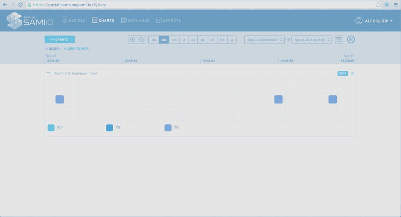Click the HTTPS padlock icon
Image resolution: width=401 pixels, height=217 pixels.
pos(29,5)
